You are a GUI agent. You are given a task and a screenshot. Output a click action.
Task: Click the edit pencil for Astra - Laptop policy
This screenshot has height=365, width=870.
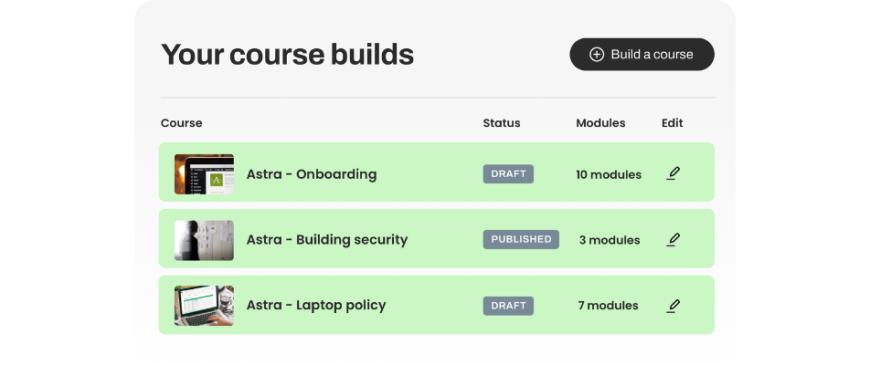[x=673, y=305]
